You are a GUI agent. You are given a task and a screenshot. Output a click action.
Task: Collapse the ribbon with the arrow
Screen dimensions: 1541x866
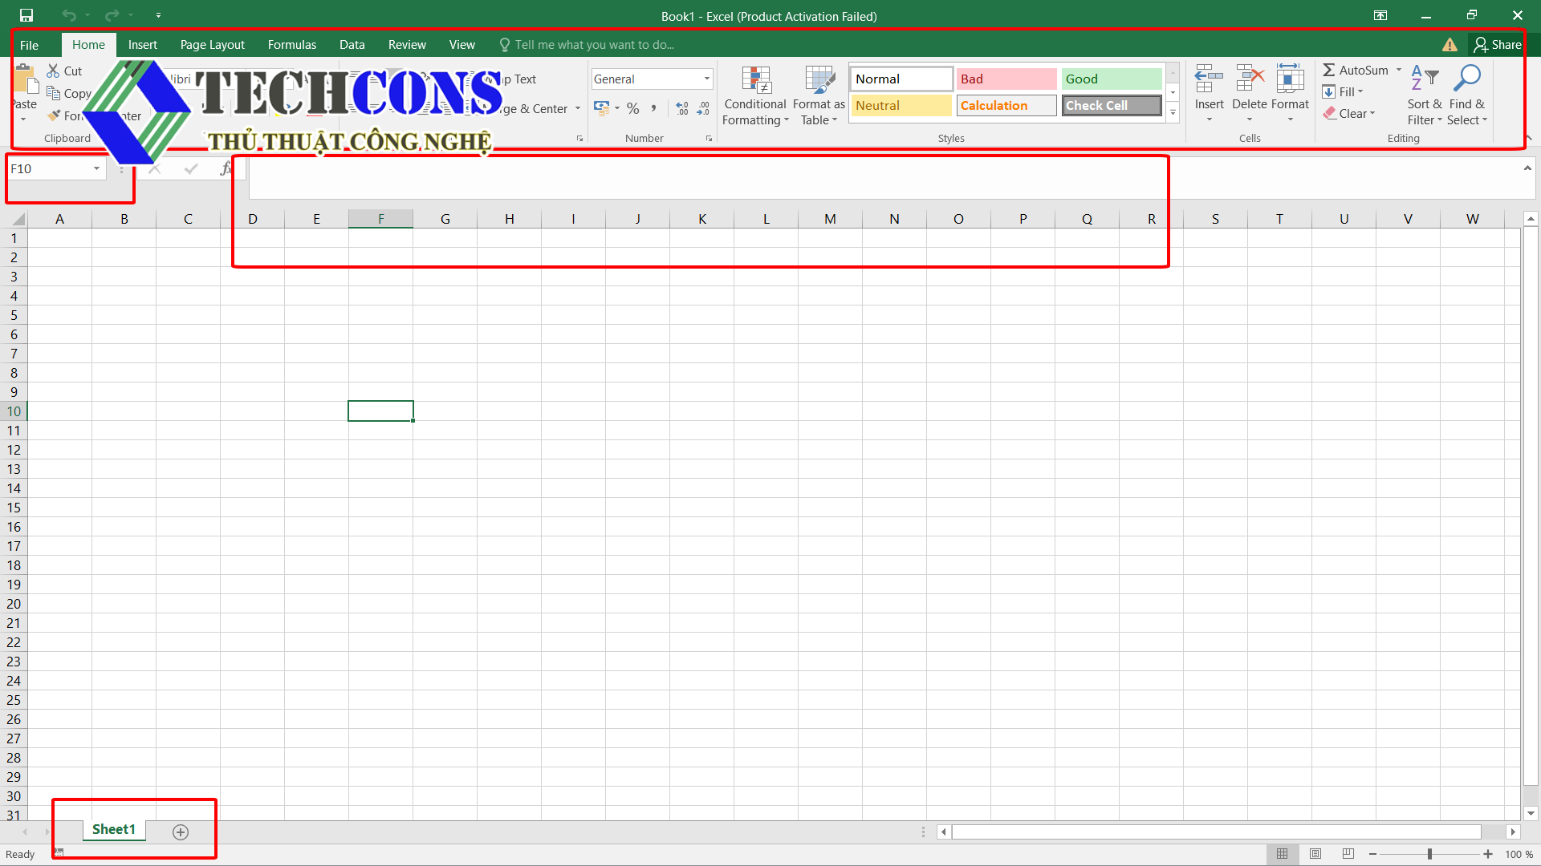point(1528,139)
